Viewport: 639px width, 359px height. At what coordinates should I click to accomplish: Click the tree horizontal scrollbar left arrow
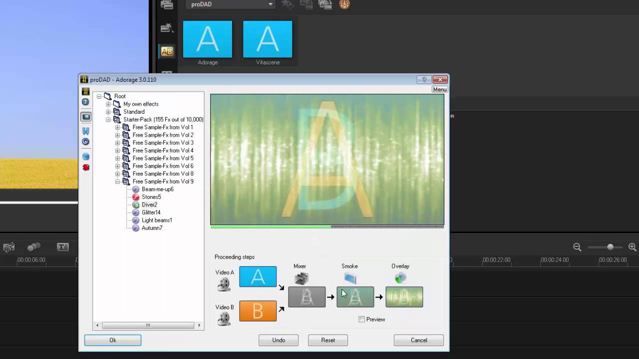pyautogui.click(x=97, y=326)
